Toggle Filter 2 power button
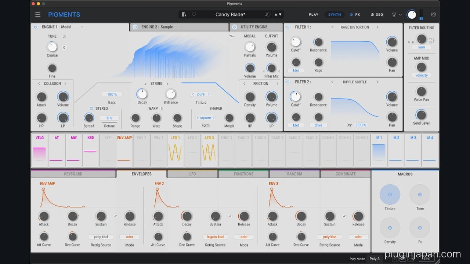This screenshot has height=264, width=470. tap(288, 82)
